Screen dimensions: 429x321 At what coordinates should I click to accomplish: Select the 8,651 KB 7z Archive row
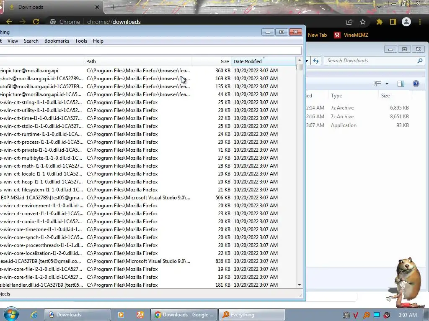point(358,117)
